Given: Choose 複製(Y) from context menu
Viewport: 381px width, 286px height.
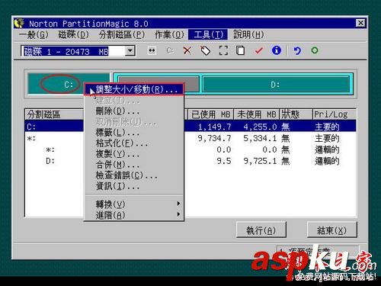Looking at the screenshot, I should 133,154.
